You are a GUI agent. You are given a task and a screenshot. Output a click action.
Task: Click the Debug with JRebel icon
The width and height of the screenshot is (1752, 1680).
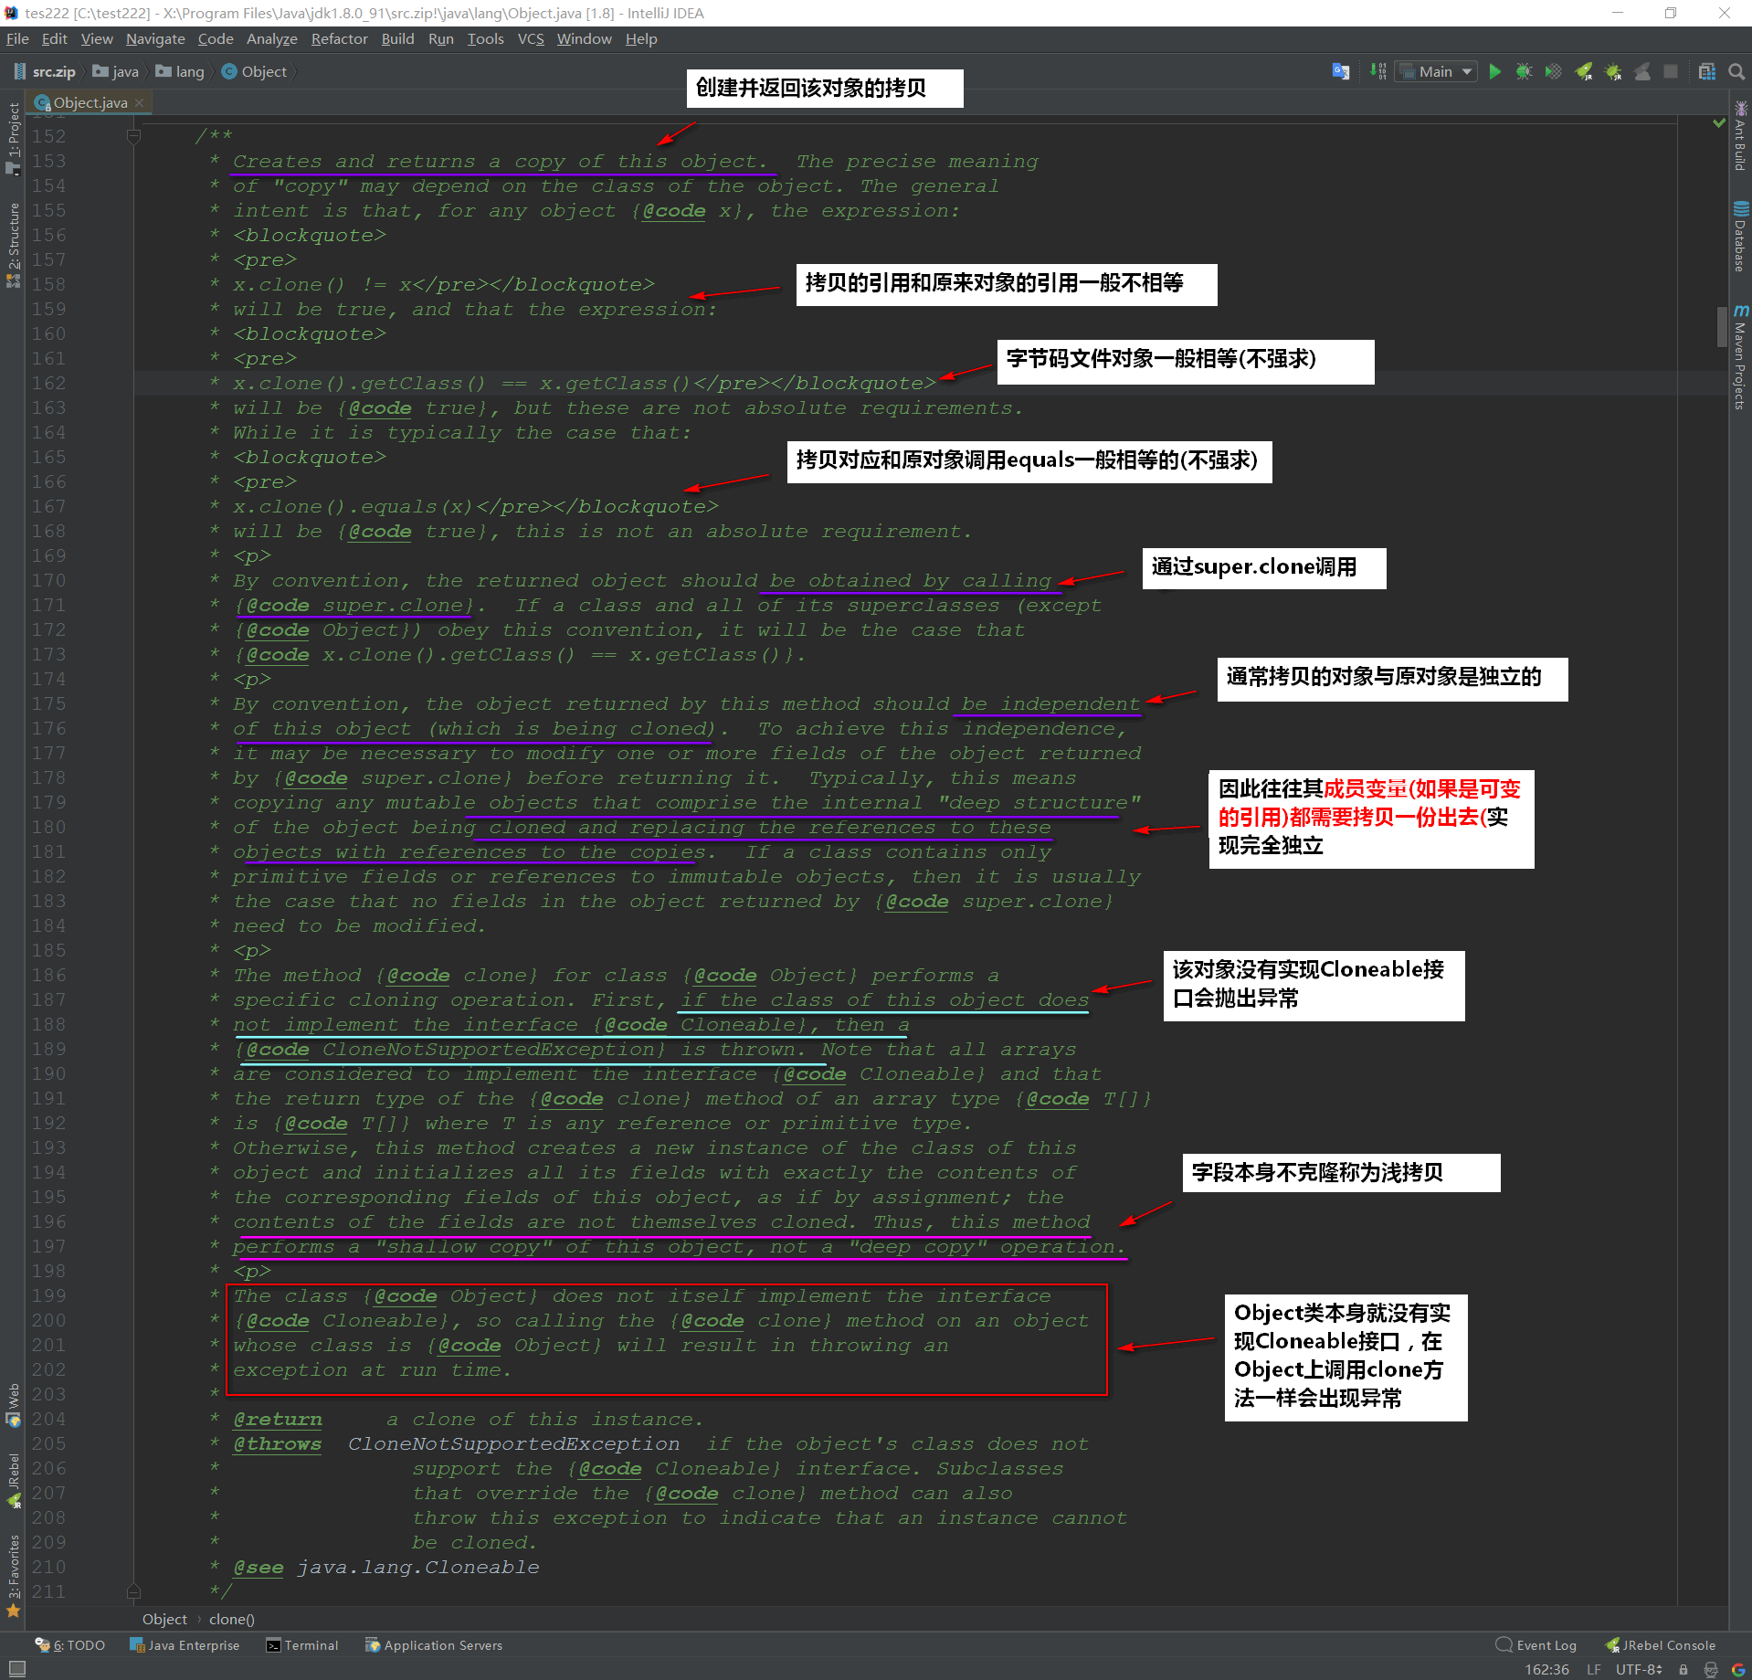[x=1613, y=71]
